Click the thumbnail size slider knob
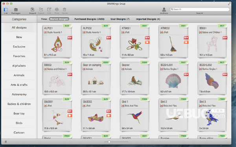The height and width of the screenshot is (147, 236). click(x=109, y=142)
